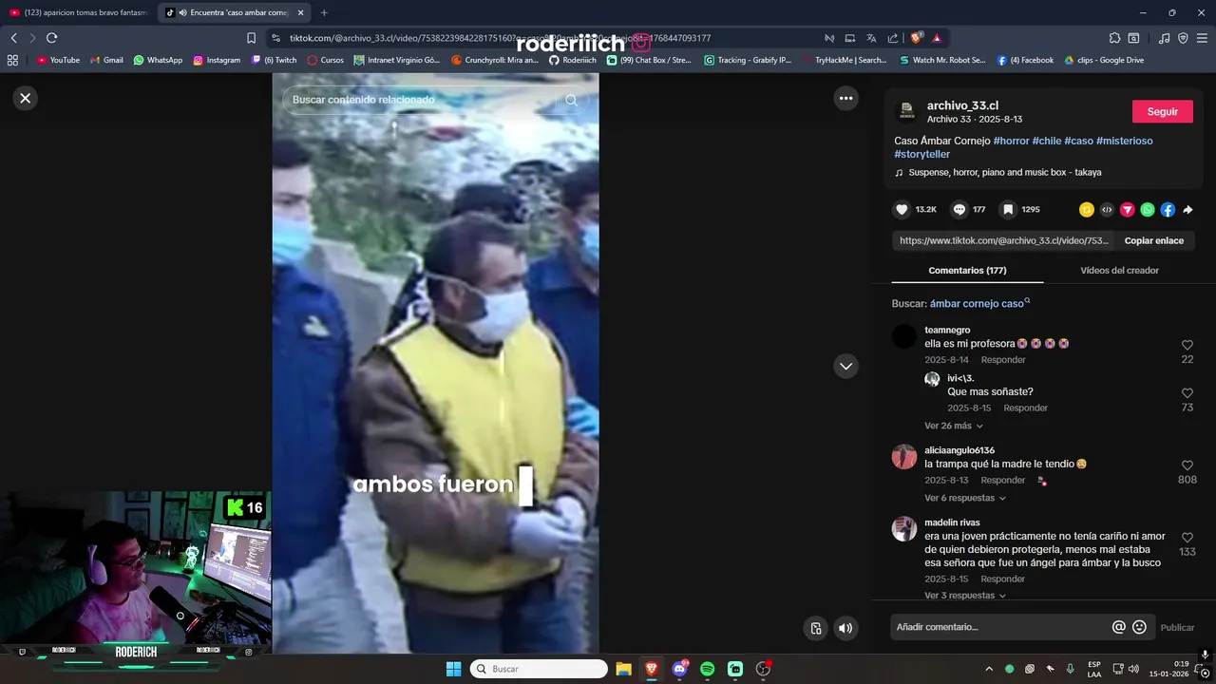Get embed code with the code icon

tap(1107, 210)
